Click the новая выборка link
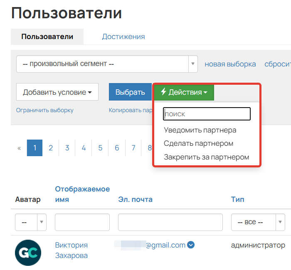 [x=230, y=64]
